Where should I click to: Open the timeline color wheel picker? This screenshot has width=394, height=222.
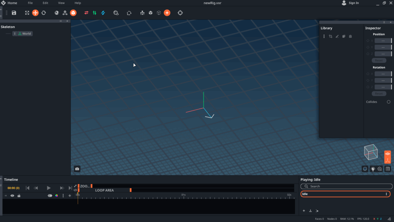tap(56, 196)
